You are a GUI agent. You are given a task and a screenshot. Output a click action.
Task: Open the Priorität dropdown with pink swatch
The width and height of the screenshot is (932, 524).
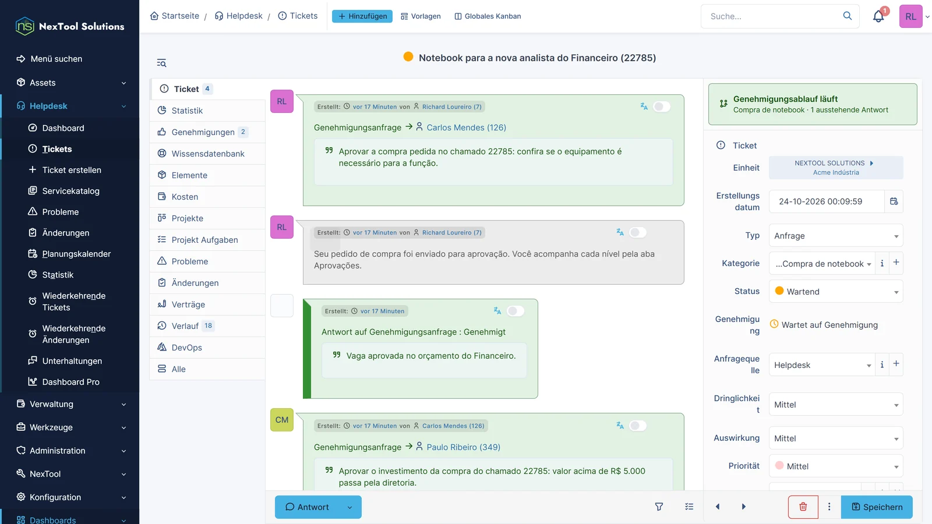coord(836,466)
